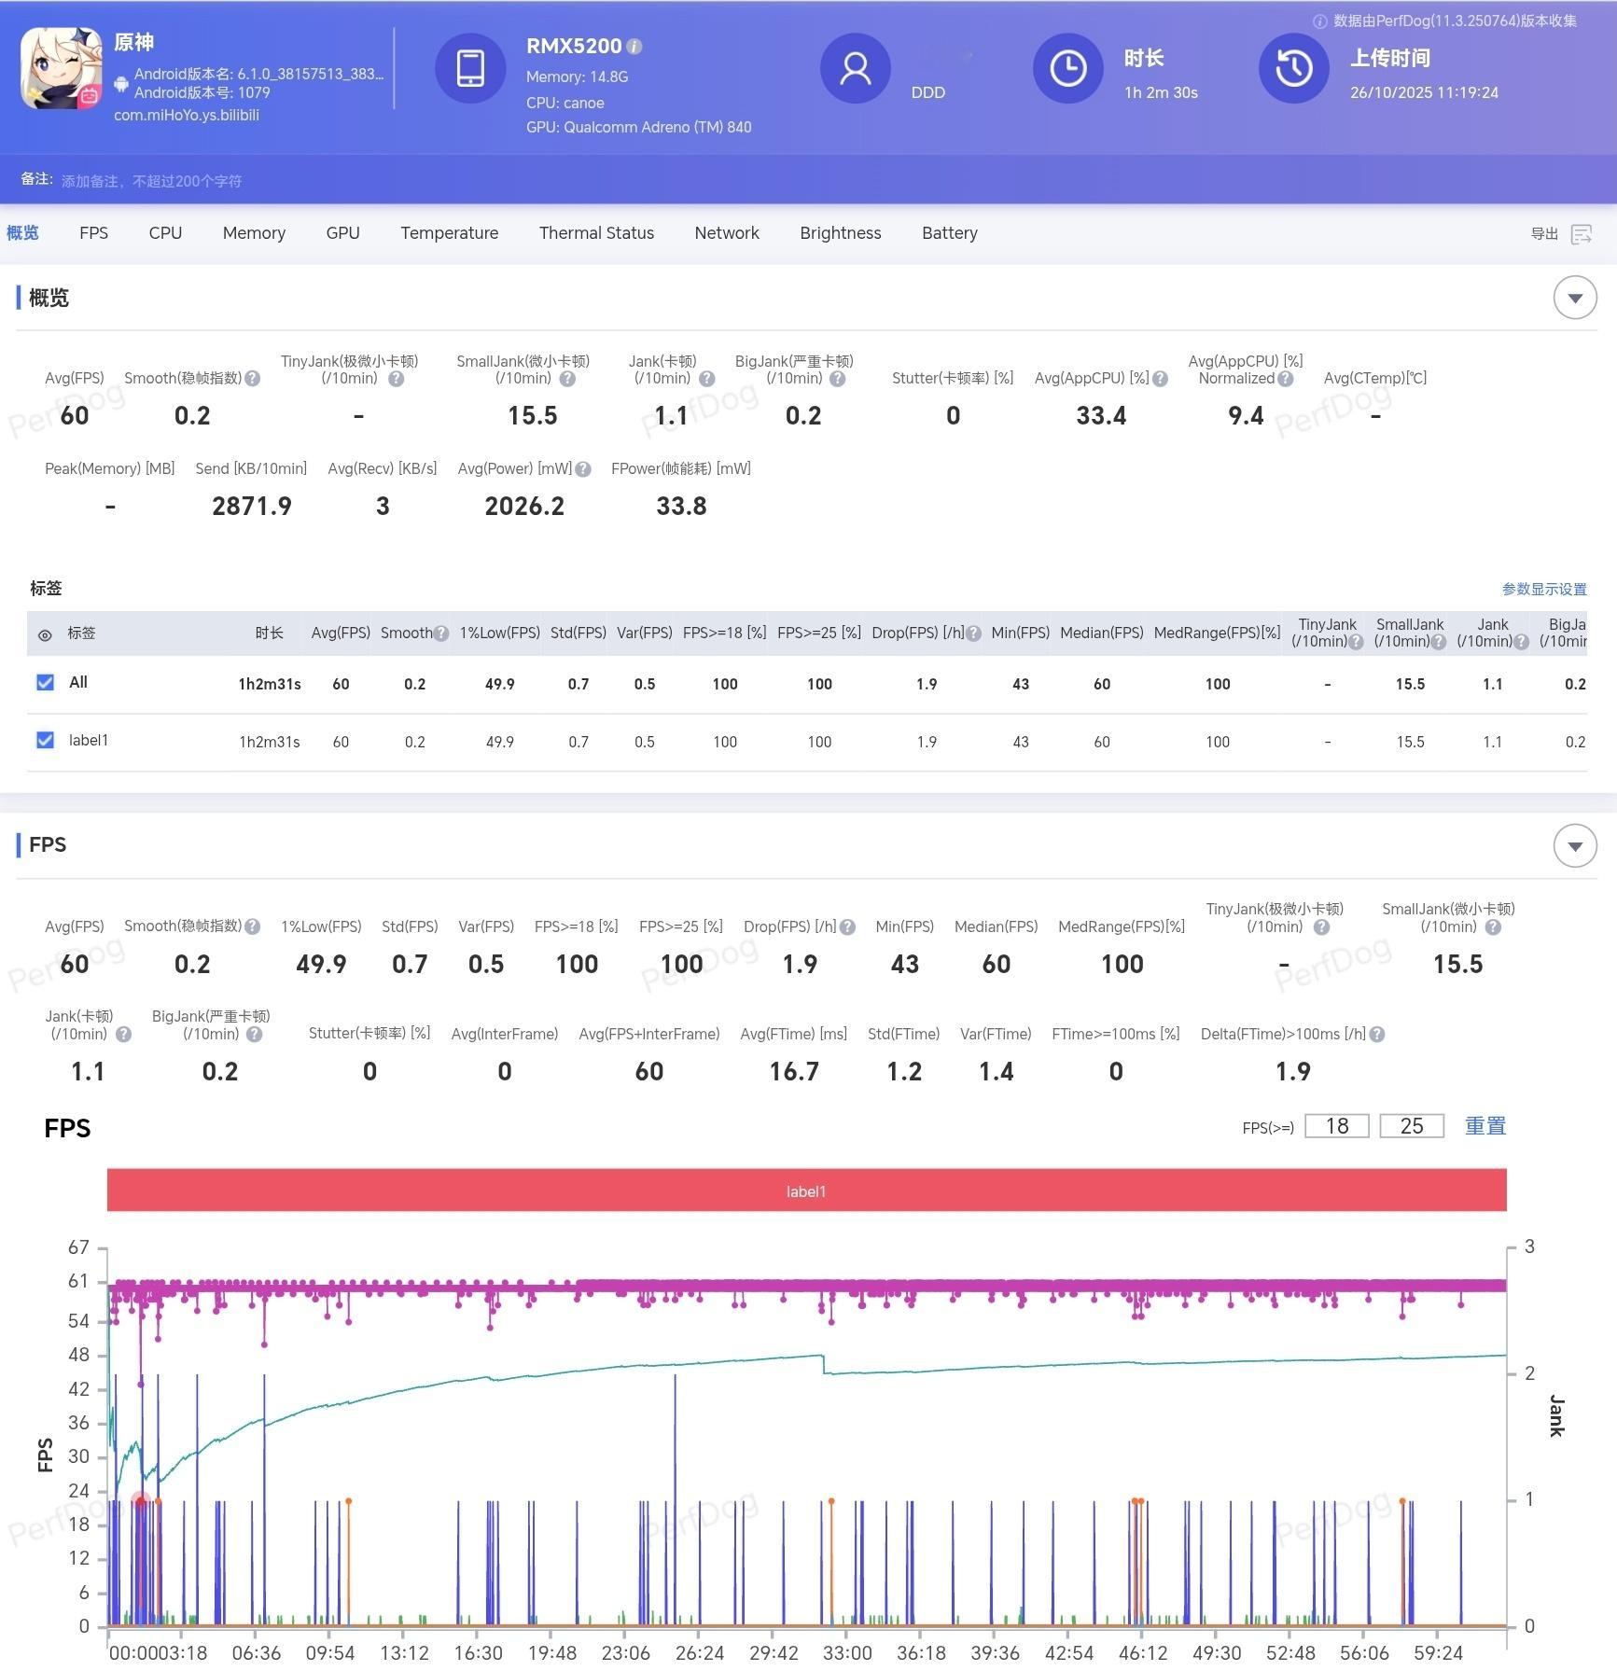Click the Avg(Power) value 2026.2
The height and width of the screenshot is (1671, 1617).
point(524,507)
